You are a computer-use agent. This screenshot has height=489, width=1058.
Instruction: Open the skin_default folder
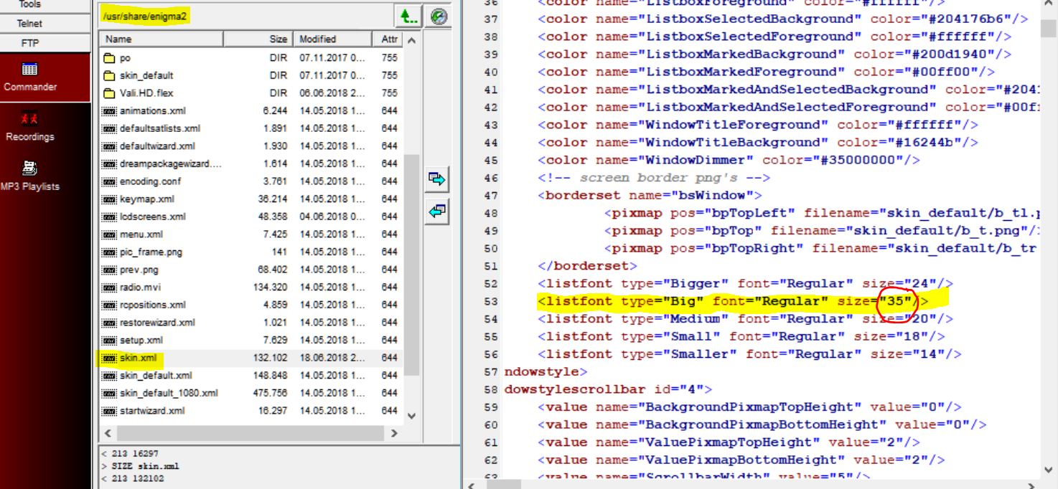[x=146, y=75]
